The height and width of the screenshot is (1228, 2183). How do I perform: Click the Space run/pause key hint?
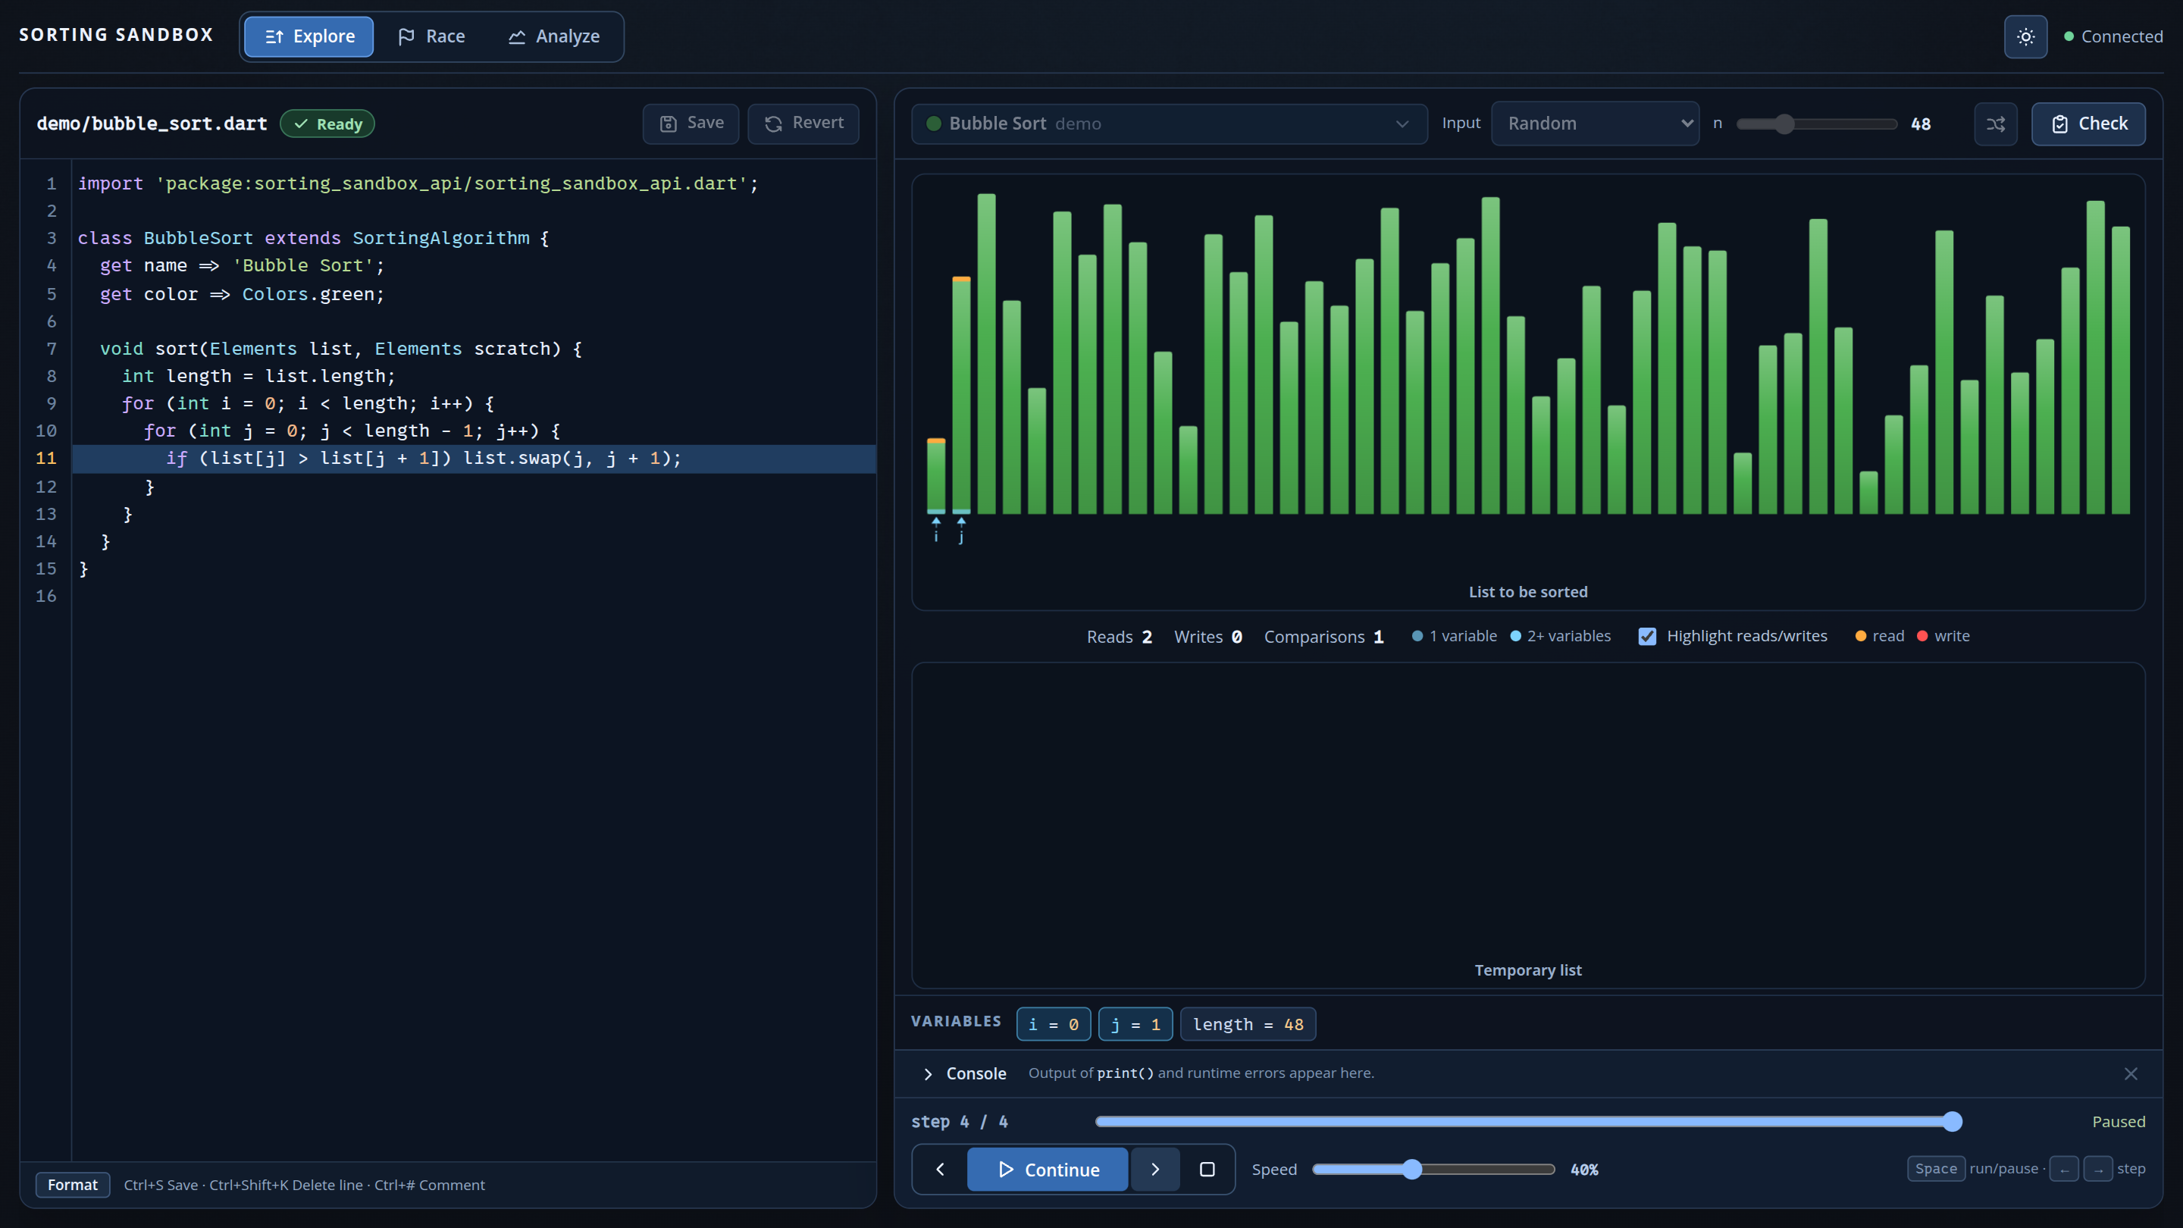tap(1937, 1169)
